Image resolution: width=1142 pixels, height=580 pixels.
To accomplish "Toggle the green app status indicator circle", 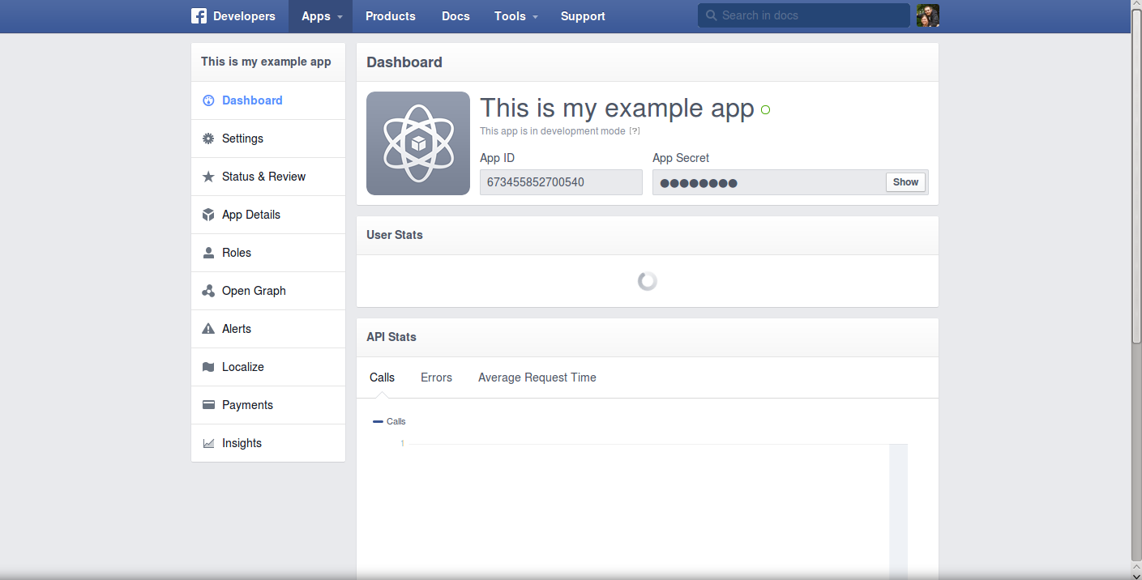I will tap(765, 110).
